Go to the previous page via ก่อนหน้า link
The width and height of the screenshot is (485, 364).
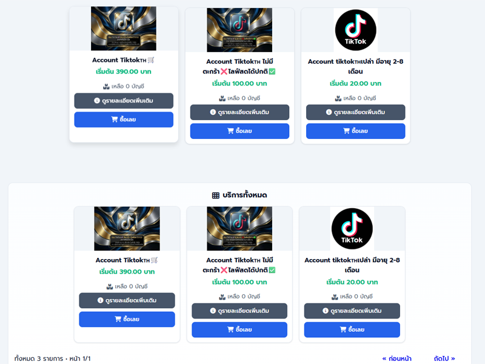point(397,359)
